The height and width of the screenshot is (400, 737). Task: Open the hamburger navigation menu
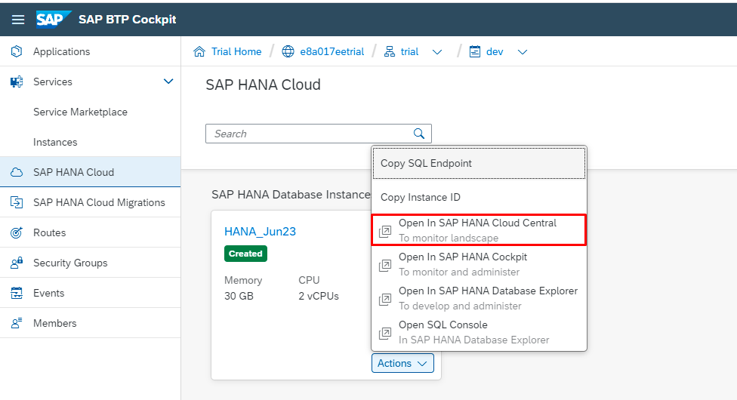[x=18, y=20]
